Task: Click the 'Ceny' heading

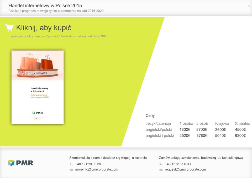Action: 150,116
